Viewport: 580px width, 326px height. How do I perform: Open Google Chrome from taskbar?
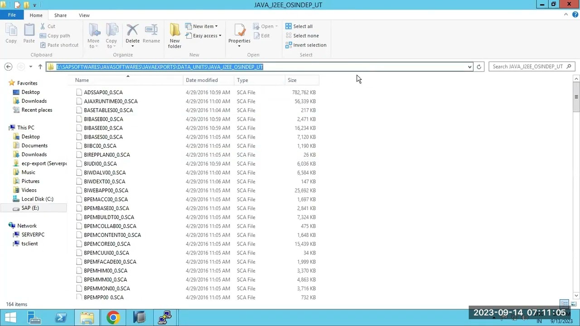point(113,318)
